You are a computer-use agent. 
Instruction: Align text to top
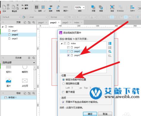pos(121,17)
